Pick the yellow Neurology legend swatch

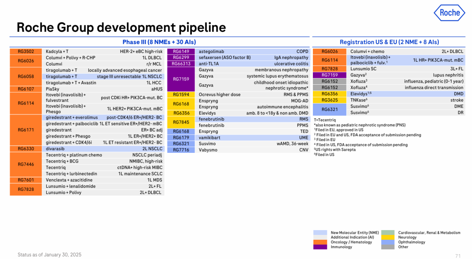[x=388, y=237]
